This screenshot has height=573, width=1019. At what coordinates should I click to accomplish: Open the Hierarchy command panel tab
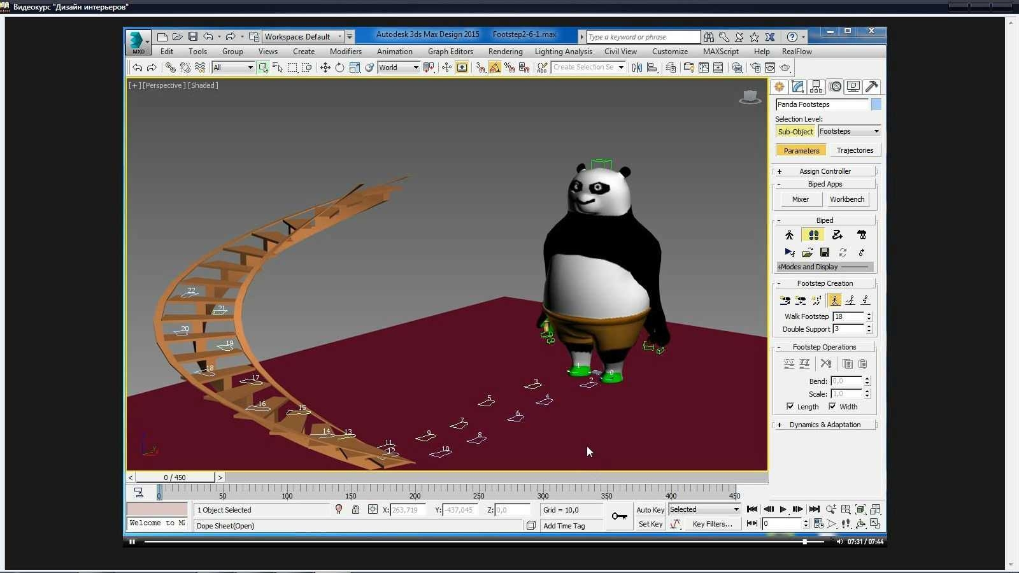(816, 87)
